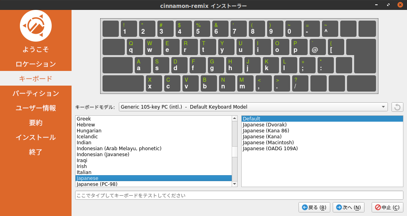Click the Q key on keyboard preview
The height and width of the screenshot is (216, 407).
[x=135, y=47]
